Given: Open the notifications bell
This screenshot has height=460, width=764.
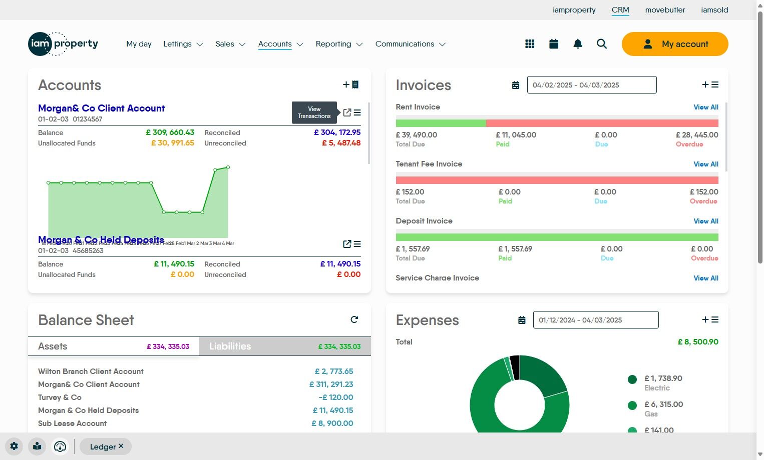Looking at the screenshot, I should pyautogui.click(x=578, y=44).
